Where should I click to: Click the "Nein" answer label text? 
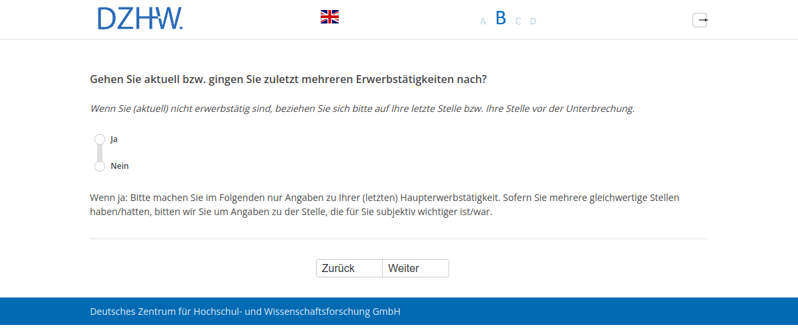pyautogui.click(x=119, y=166)
